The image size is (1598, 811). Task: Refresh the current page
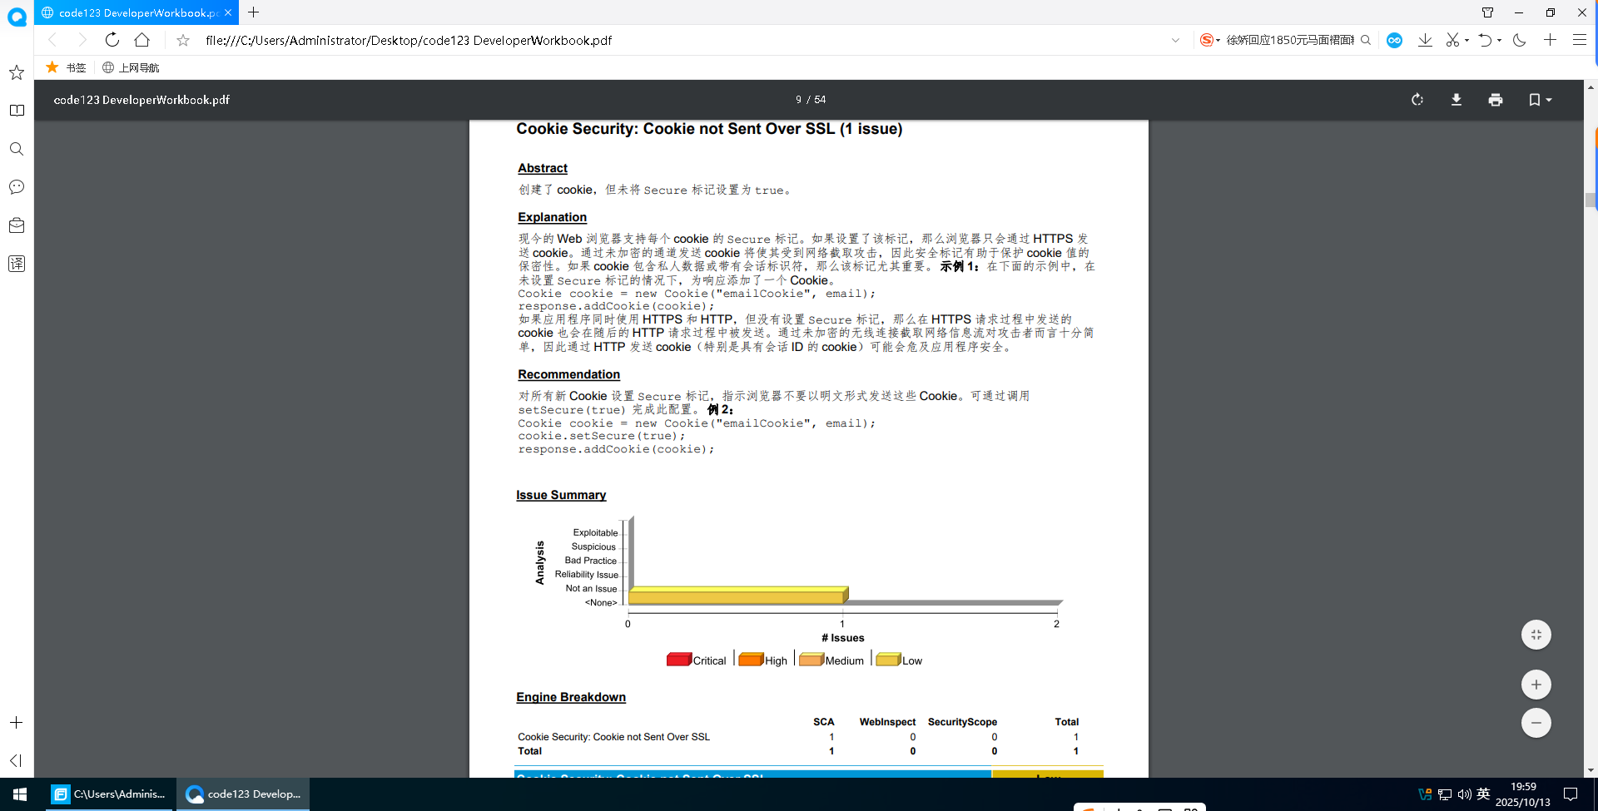112,40
